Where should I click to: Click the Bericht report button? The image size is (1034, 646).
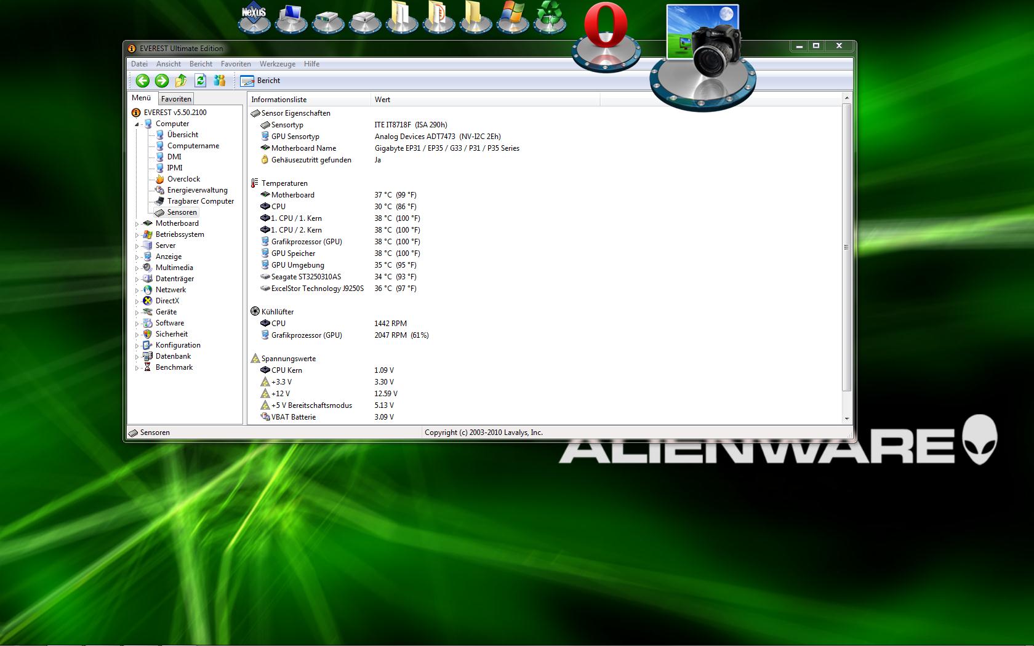(x=260, y=81)
